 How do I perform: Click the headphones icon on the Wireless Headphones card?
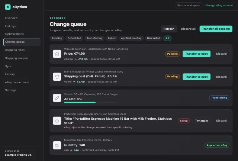(x=57, y=54)
